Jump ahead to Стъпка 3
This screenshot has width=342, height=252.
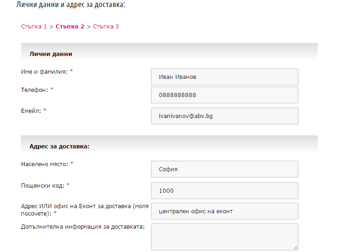(x=106, y=27)
